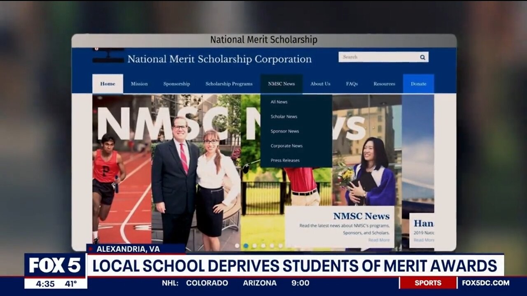
Task: Select the third carousel dot indicator
Action: 254,246
